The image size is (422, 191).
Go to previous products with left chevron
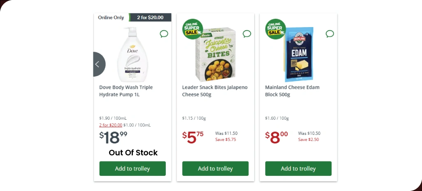click(98, 64)
